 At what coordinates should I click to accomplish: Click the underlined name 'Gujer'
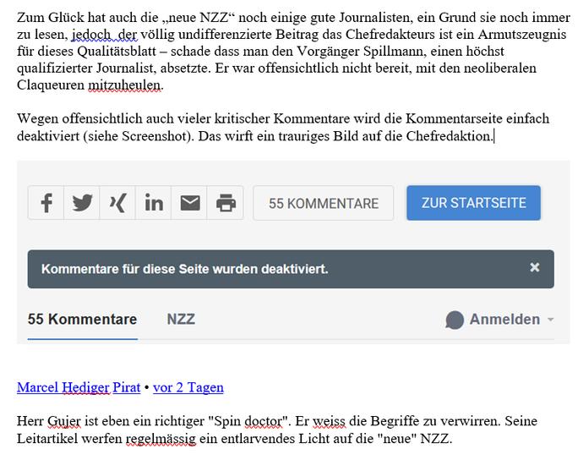pyautogui.click(x=63, y=421)
